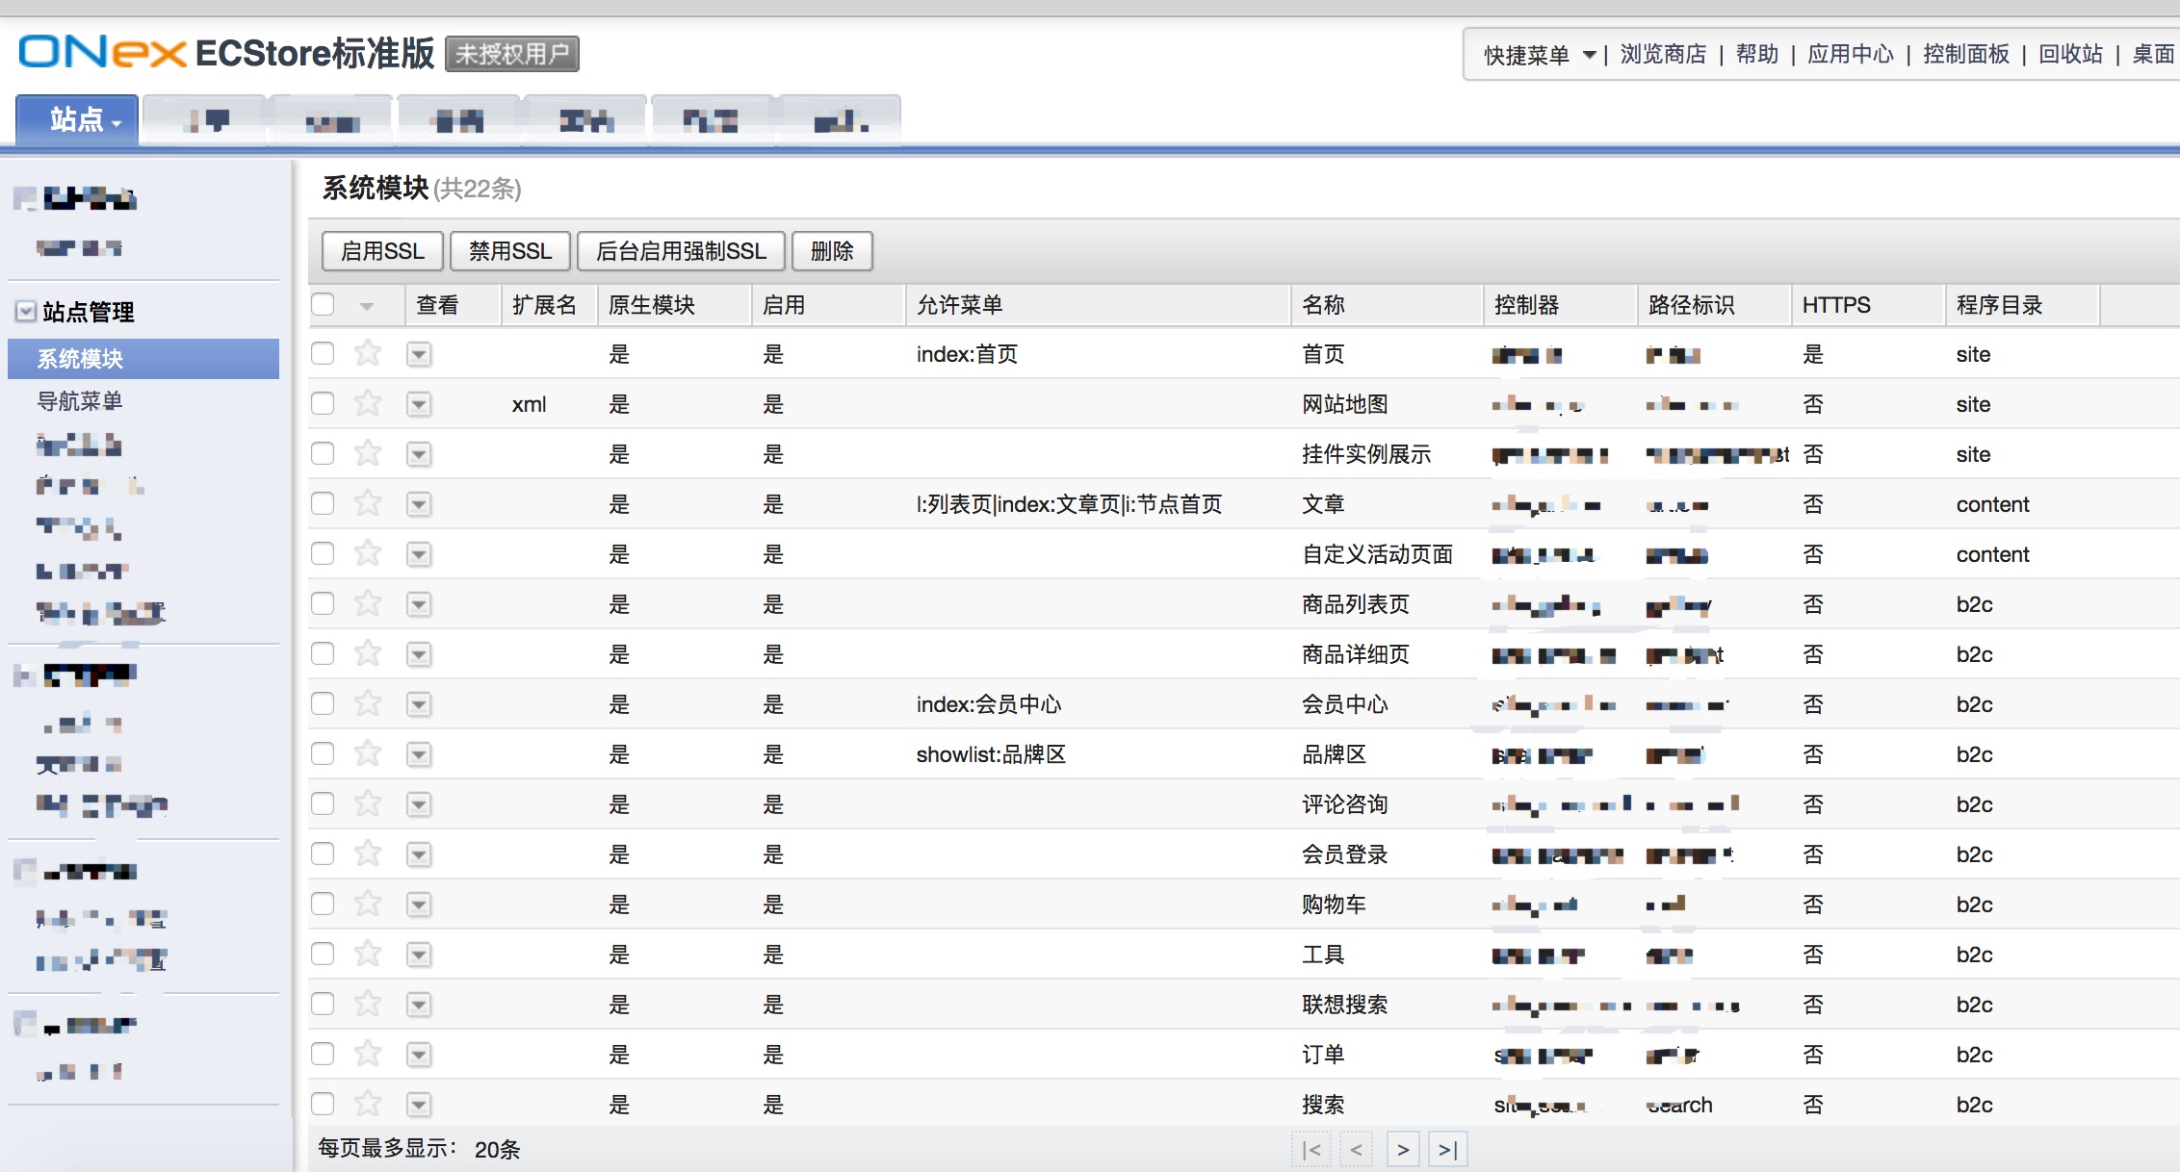Viewport: 2180px width, 1172px height.
Task: Go to the previous page pagination icon
Action: (x=1358, y=1149)
